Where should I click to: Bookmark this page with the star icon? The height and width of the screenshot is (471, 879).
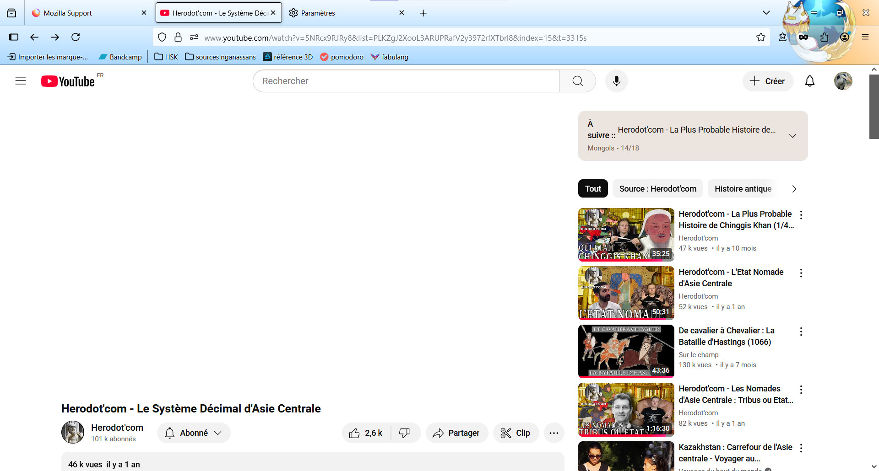click(x=761, y=37)
